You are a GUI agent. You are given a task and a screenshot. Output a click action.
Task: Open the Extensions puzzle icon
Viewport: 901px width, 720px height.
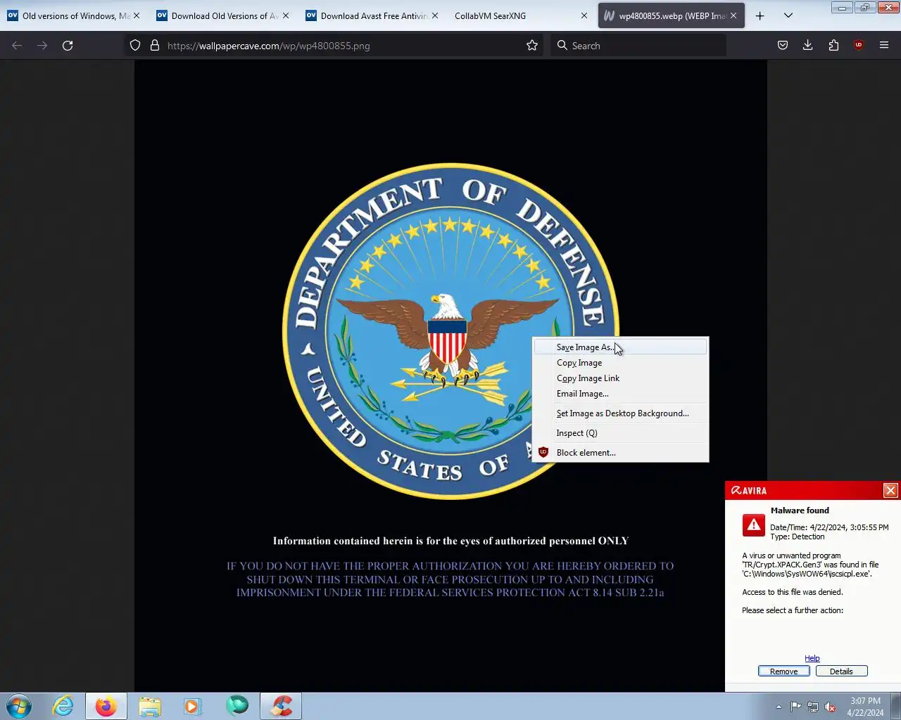pos(833,45)
